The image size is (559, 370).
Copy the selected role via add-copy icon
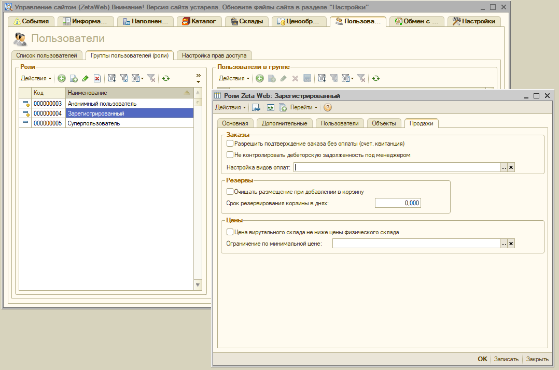point(74,78)
